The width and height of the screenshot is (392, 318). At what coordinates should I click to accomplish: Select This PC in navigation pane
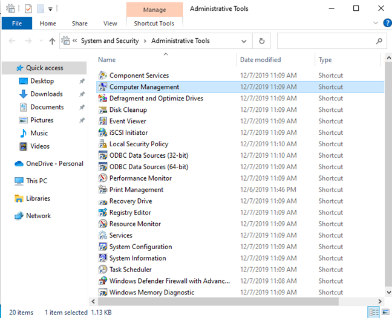(x=36, y=181)
